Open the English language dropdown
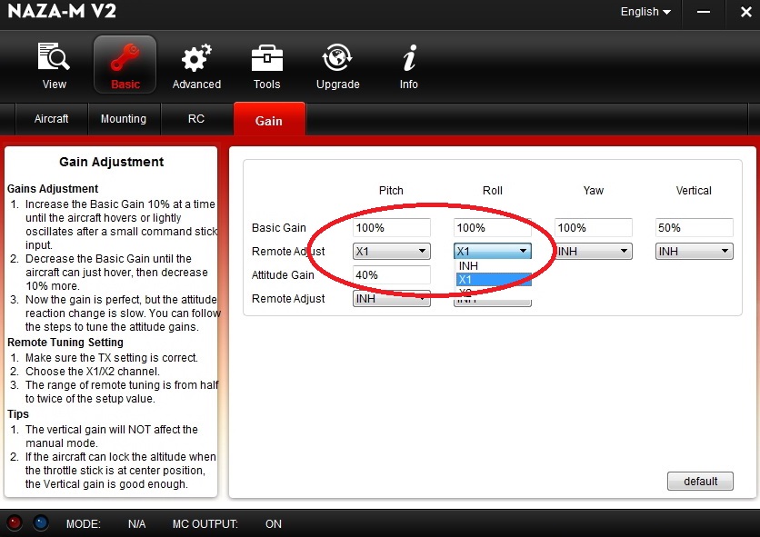This screenshot has width=760, height=537. pyautogui.click(x=645, y=12)
